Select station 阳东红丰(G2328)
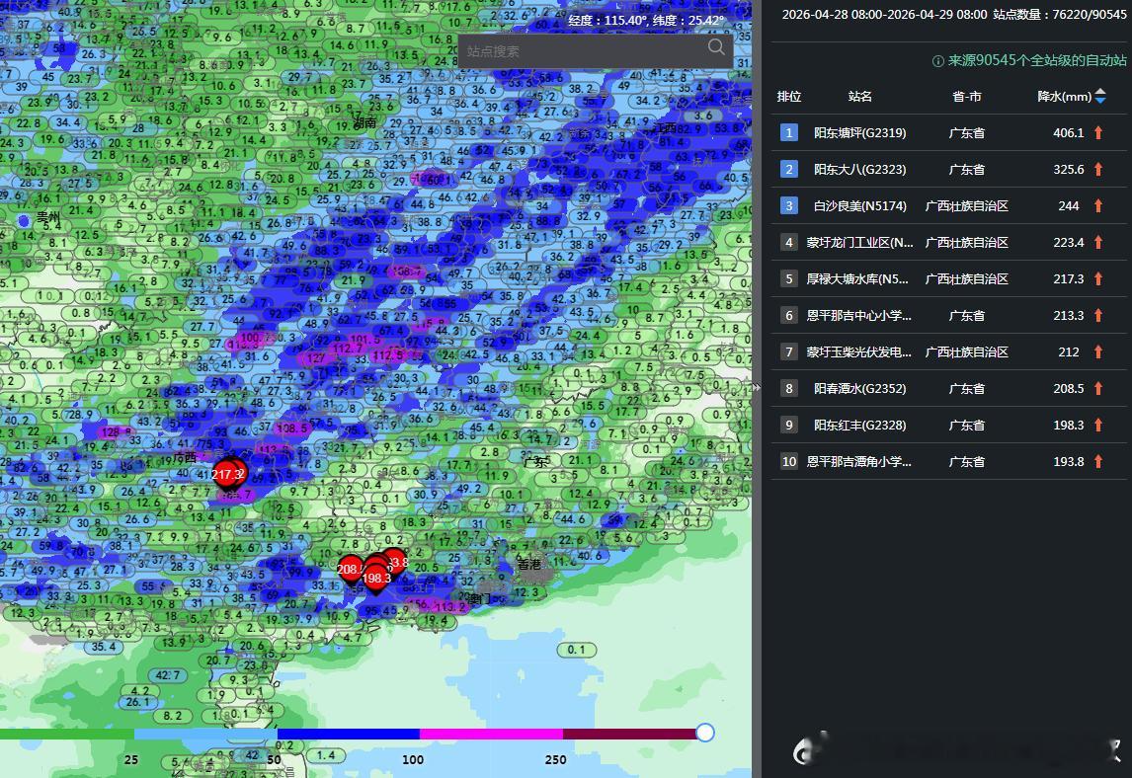Image resolution: width=1132 pixels, height=778 pixels. 859,426
